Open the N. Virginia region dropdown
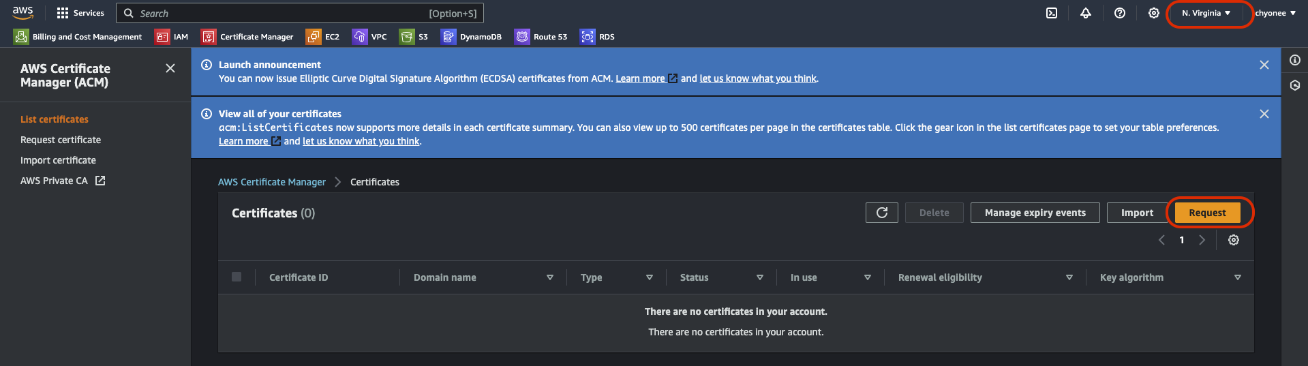Viewport: 1308px width, 366px height. (1206, 13)
